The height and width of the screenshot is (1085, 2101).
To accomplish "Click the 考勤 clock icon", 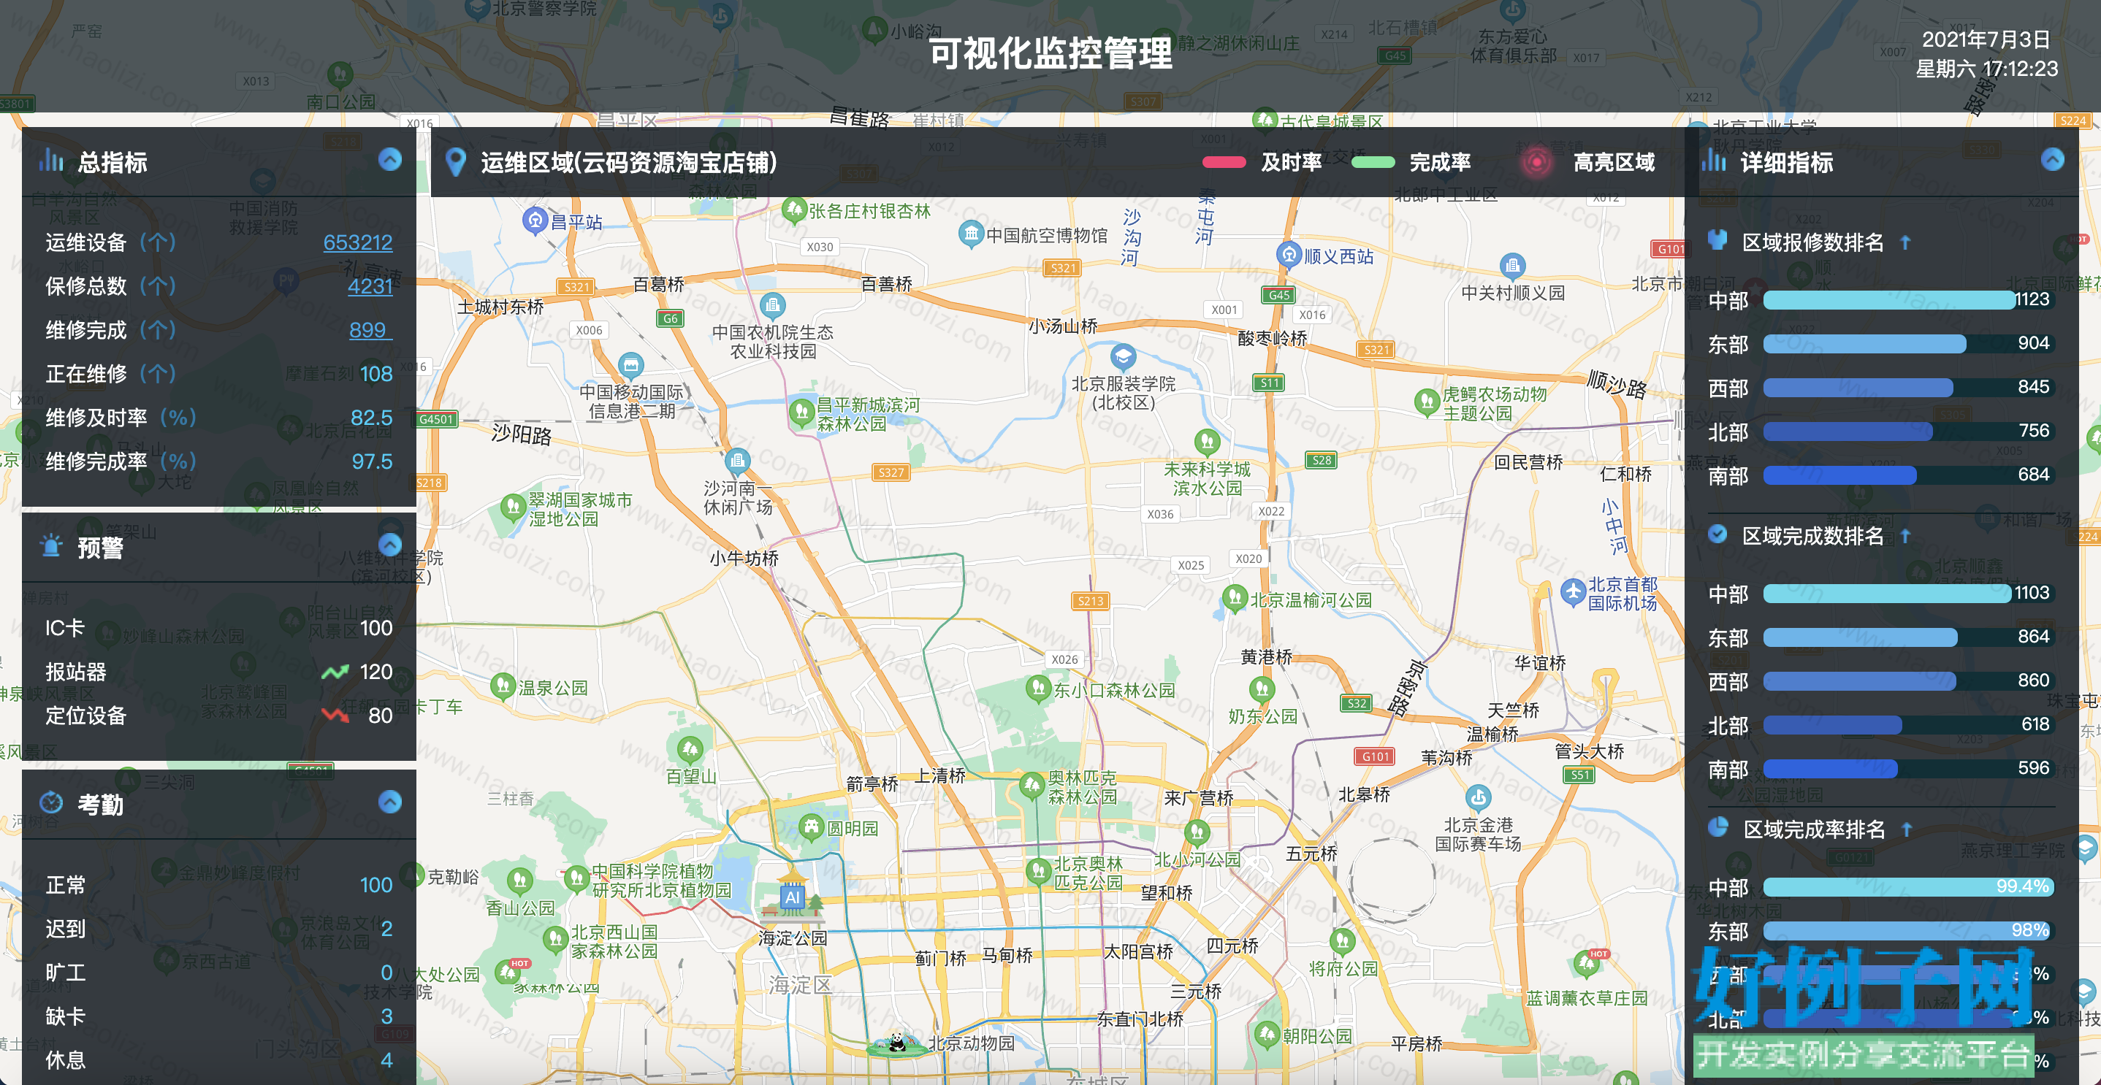I will (51, 802).
